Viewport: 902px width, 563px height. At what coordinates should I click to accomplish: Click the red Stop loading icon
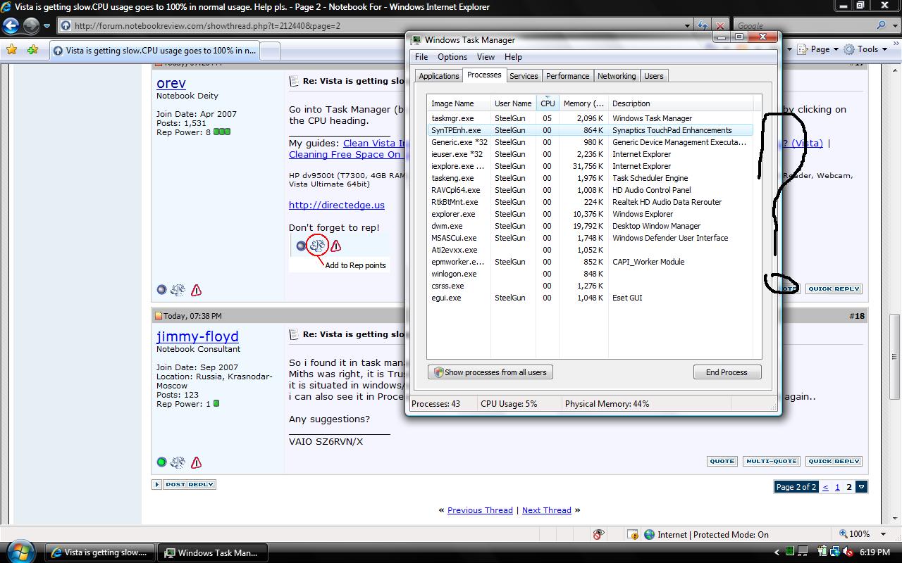pyautogui.click(x=720, y=25)
